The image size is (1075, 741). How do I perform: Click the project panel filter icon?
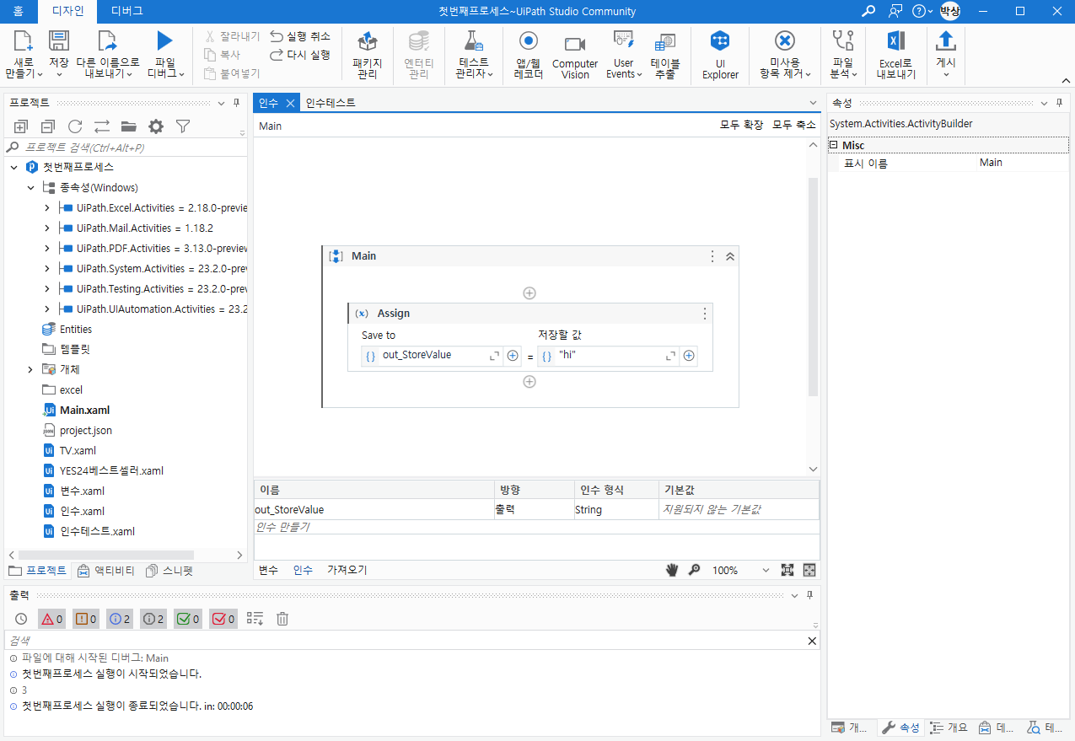point(183,126)
